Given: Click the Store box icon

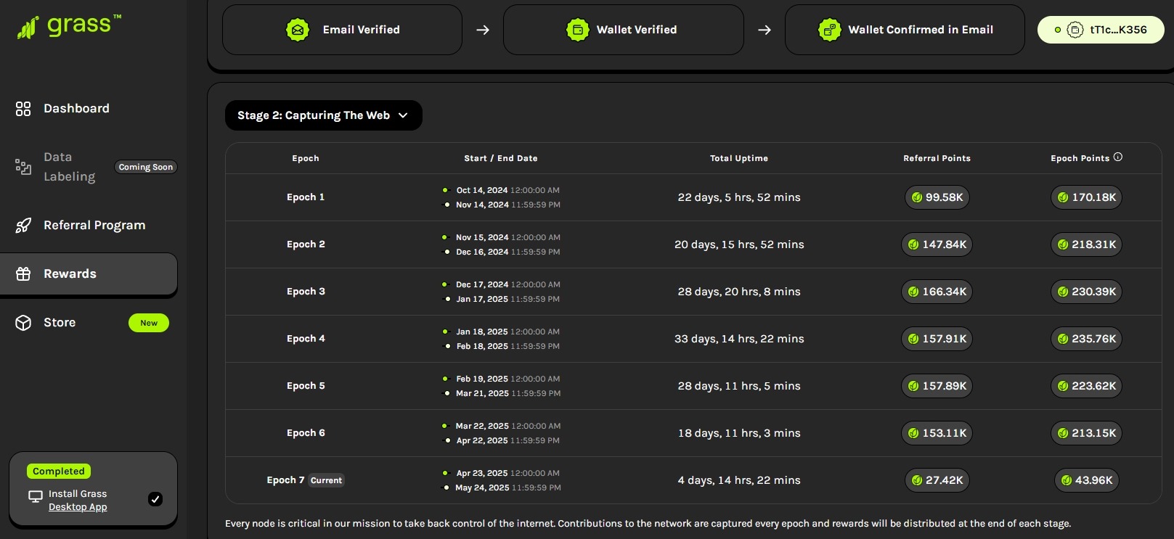Looking at the screenshot, I should point(23,323).
